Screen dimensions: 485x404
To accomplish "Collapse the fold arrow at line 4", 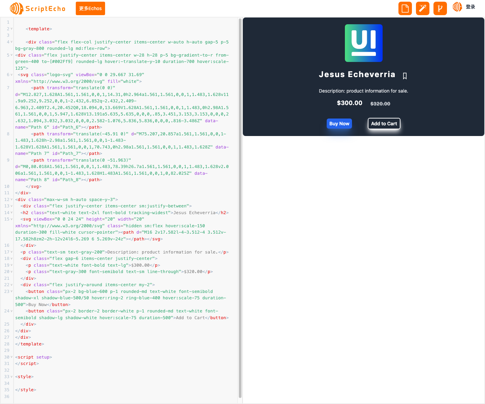I will point(11,42).
